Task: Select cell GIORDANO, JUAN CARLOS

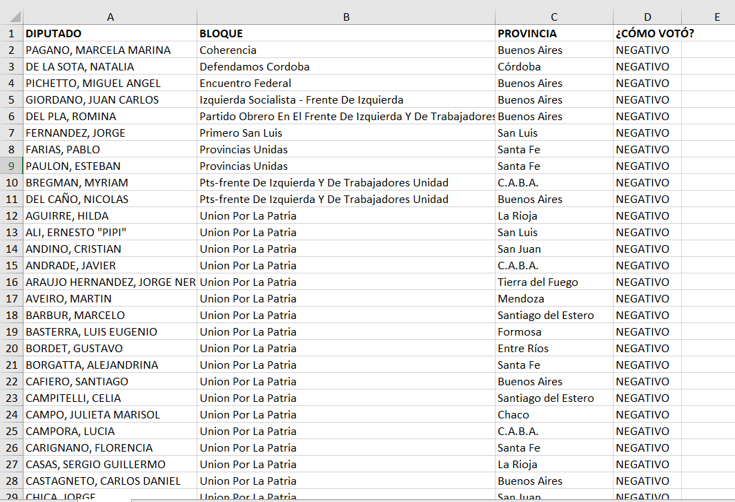Action: click(x=110, y=100)
